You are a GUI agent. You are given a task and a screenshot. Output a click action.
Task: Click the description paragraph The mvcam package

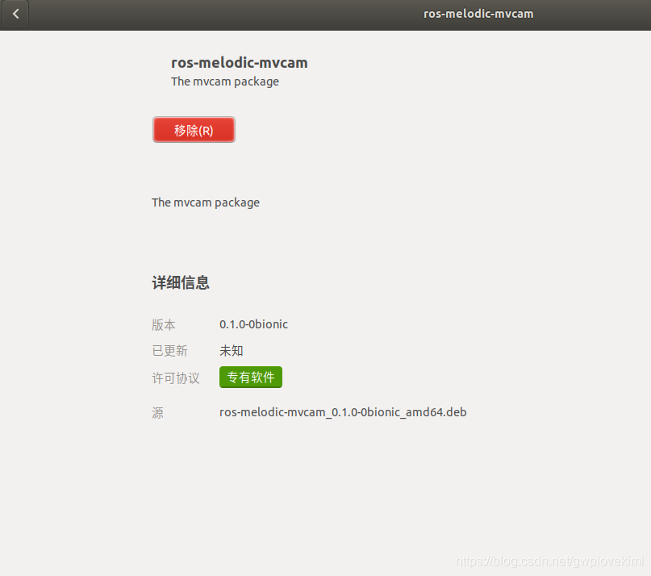206,202
